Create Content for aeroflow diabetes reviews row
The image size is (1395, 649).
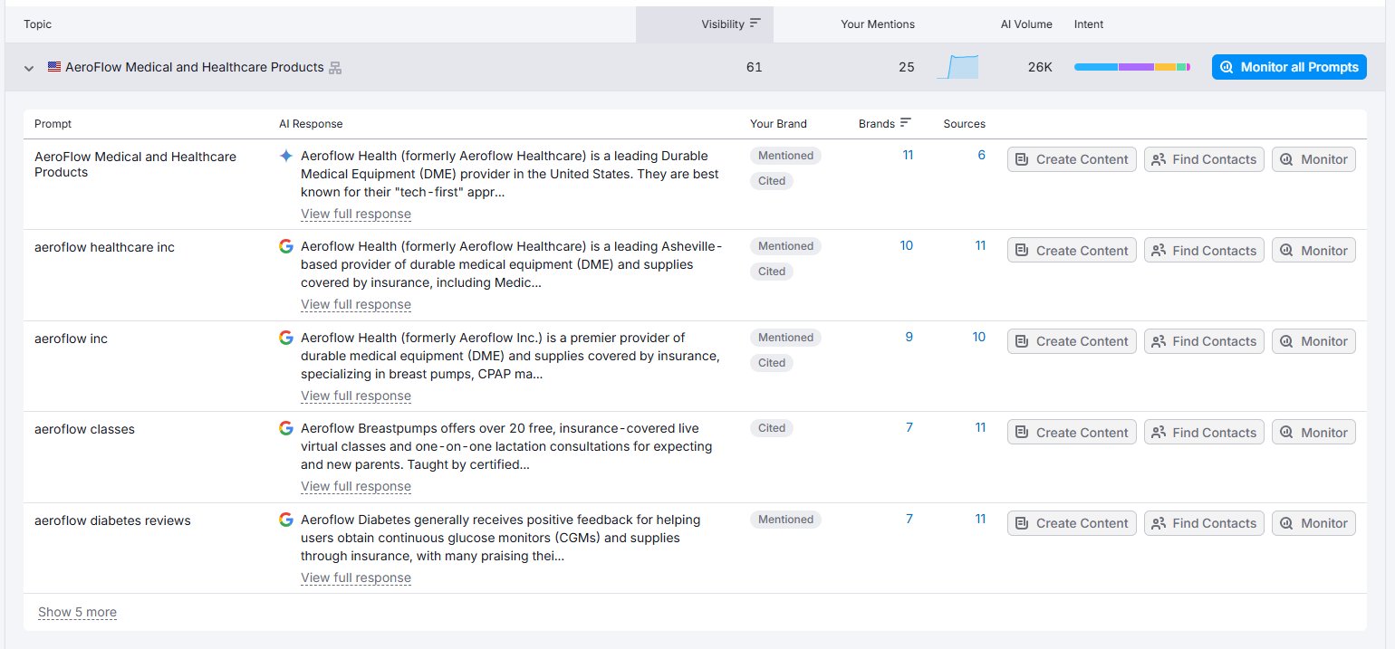(x=1072, y=523)
